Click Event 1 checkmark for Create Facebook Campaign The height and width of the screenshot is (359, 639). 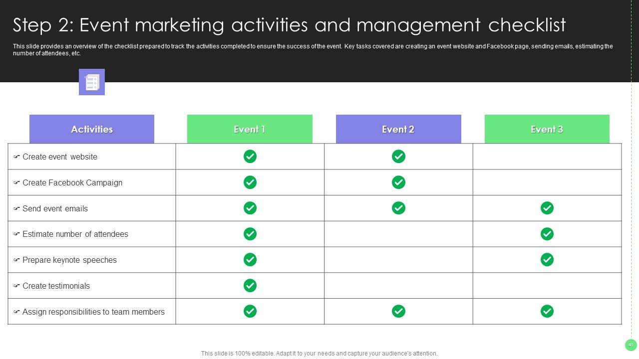pyautogui.click(x=250, y=182)
